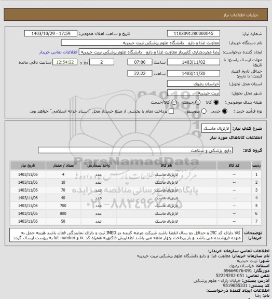Click the نام کالا column header
The height and width of the screenshot is (299, 272).
(x=166, y=166)
